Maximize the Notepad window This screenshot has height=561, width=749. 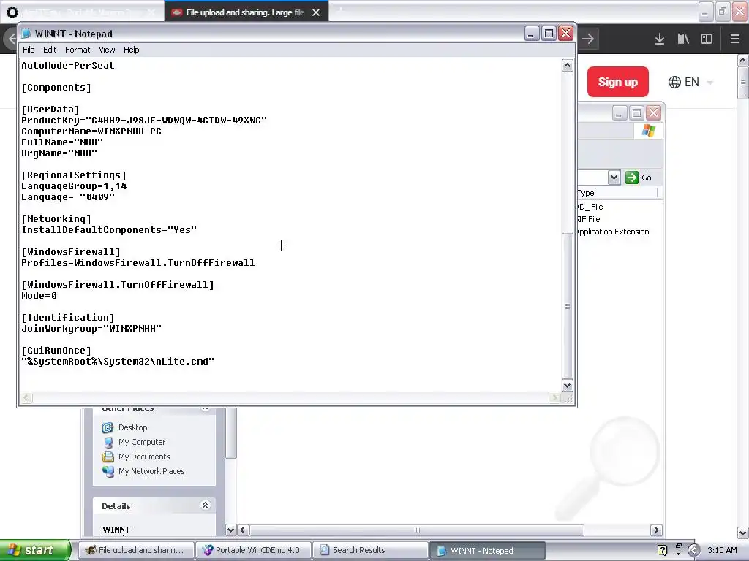(x=549, y=34)
